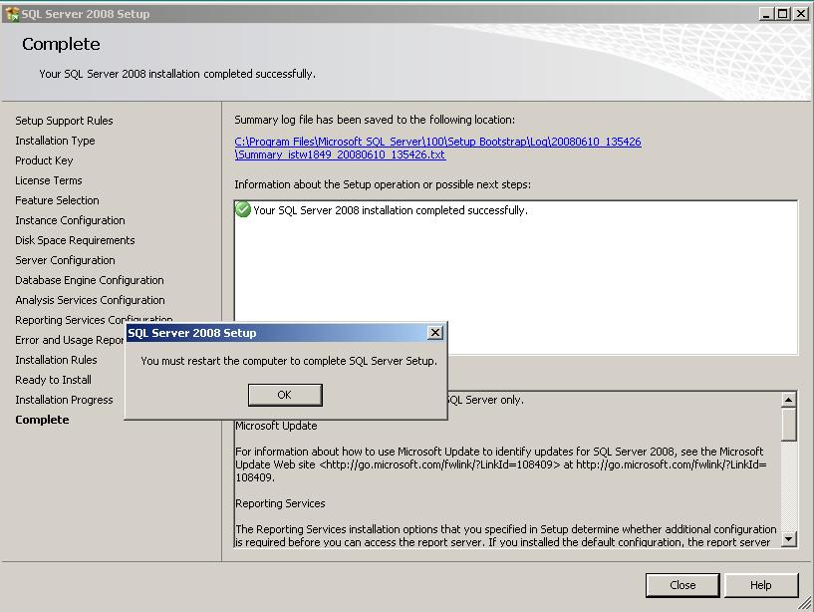Select the bold Complete step in sidebar
Viewport: 814px width, 612px height.
point(42,420)
